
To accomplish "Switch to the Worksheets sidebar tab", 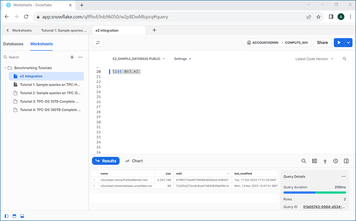I will tap(41, 44).
